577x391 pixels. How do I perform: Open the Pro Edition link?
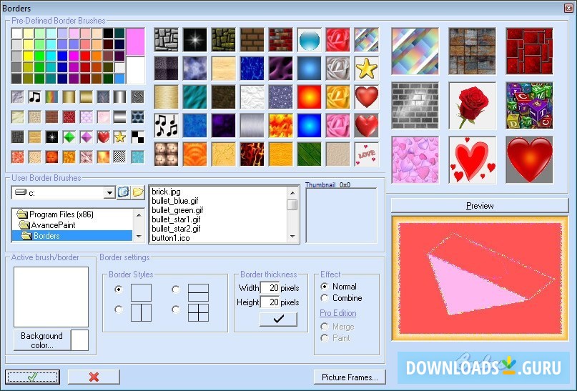click(337, 313)
